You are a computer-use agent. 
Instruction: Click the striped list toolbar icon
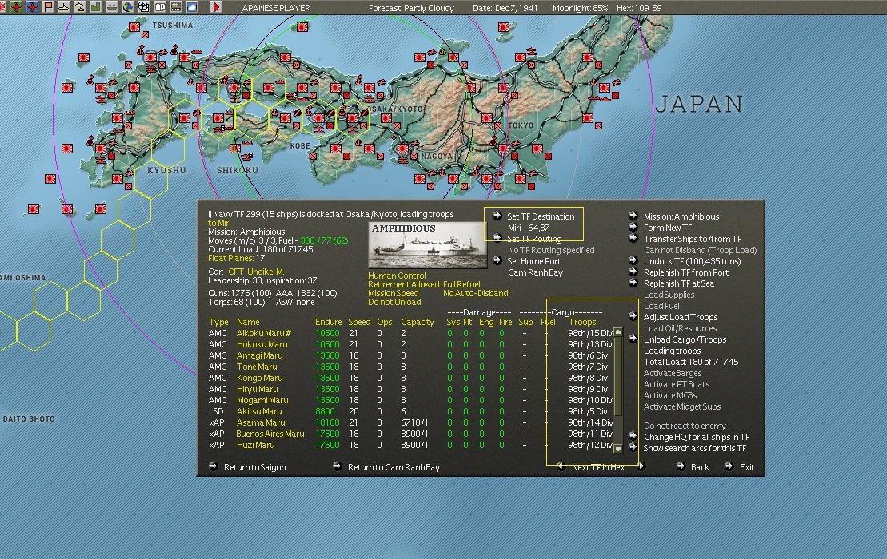click(176, 7)
